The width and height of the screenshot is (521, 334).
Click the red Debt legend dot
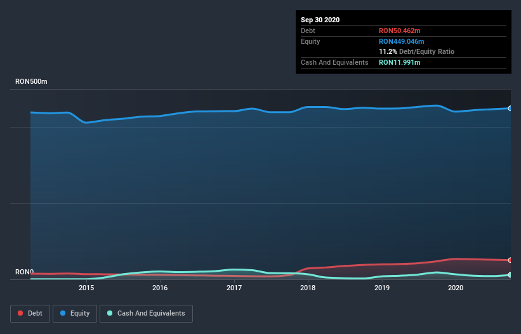[20, 313]
